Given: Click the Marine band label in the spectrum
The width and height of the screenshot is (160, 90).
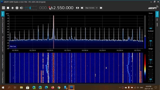Looking at the screenshot, I should tap(13, 46).
